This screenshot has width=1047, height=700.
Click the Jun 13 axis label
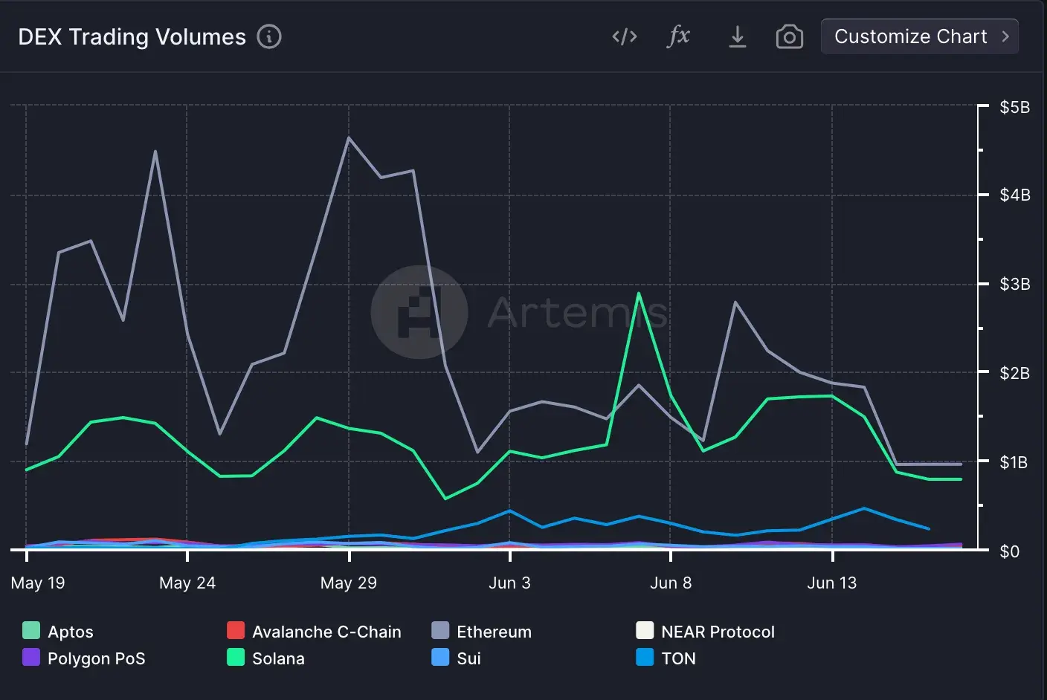(832, 583)
